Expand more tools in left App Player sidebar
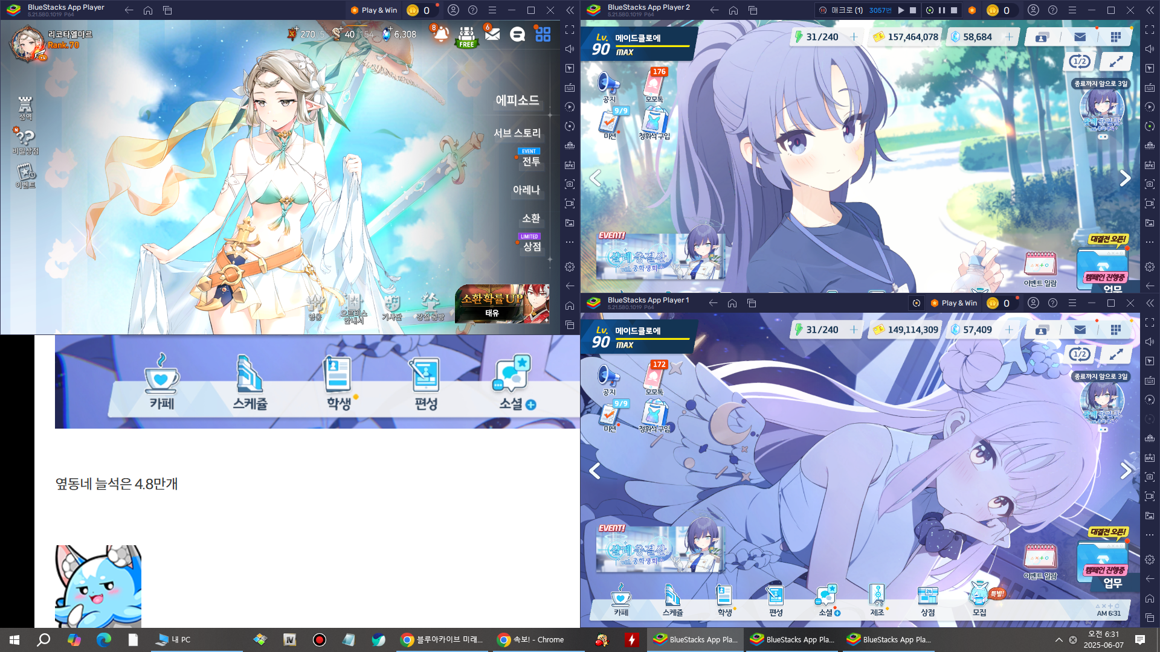1160x652 pixels. (x=570, y=242)
